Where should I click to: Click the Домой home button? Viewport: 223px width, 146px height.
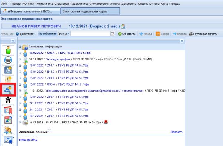pos(162,34)
